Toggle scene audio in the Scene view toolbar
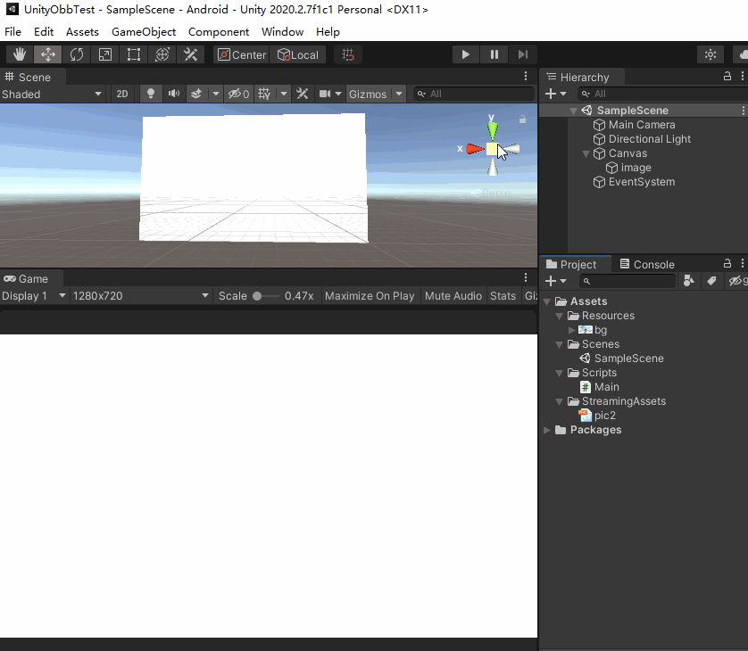Screen dimensions: 748x651 point(173,94)
